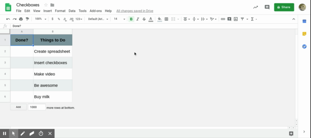Open text rotation dropdown

[x=213, y=19]
